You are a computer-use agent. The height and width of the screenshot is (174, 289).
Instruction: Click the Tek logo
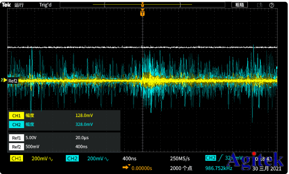pos(6,5)
